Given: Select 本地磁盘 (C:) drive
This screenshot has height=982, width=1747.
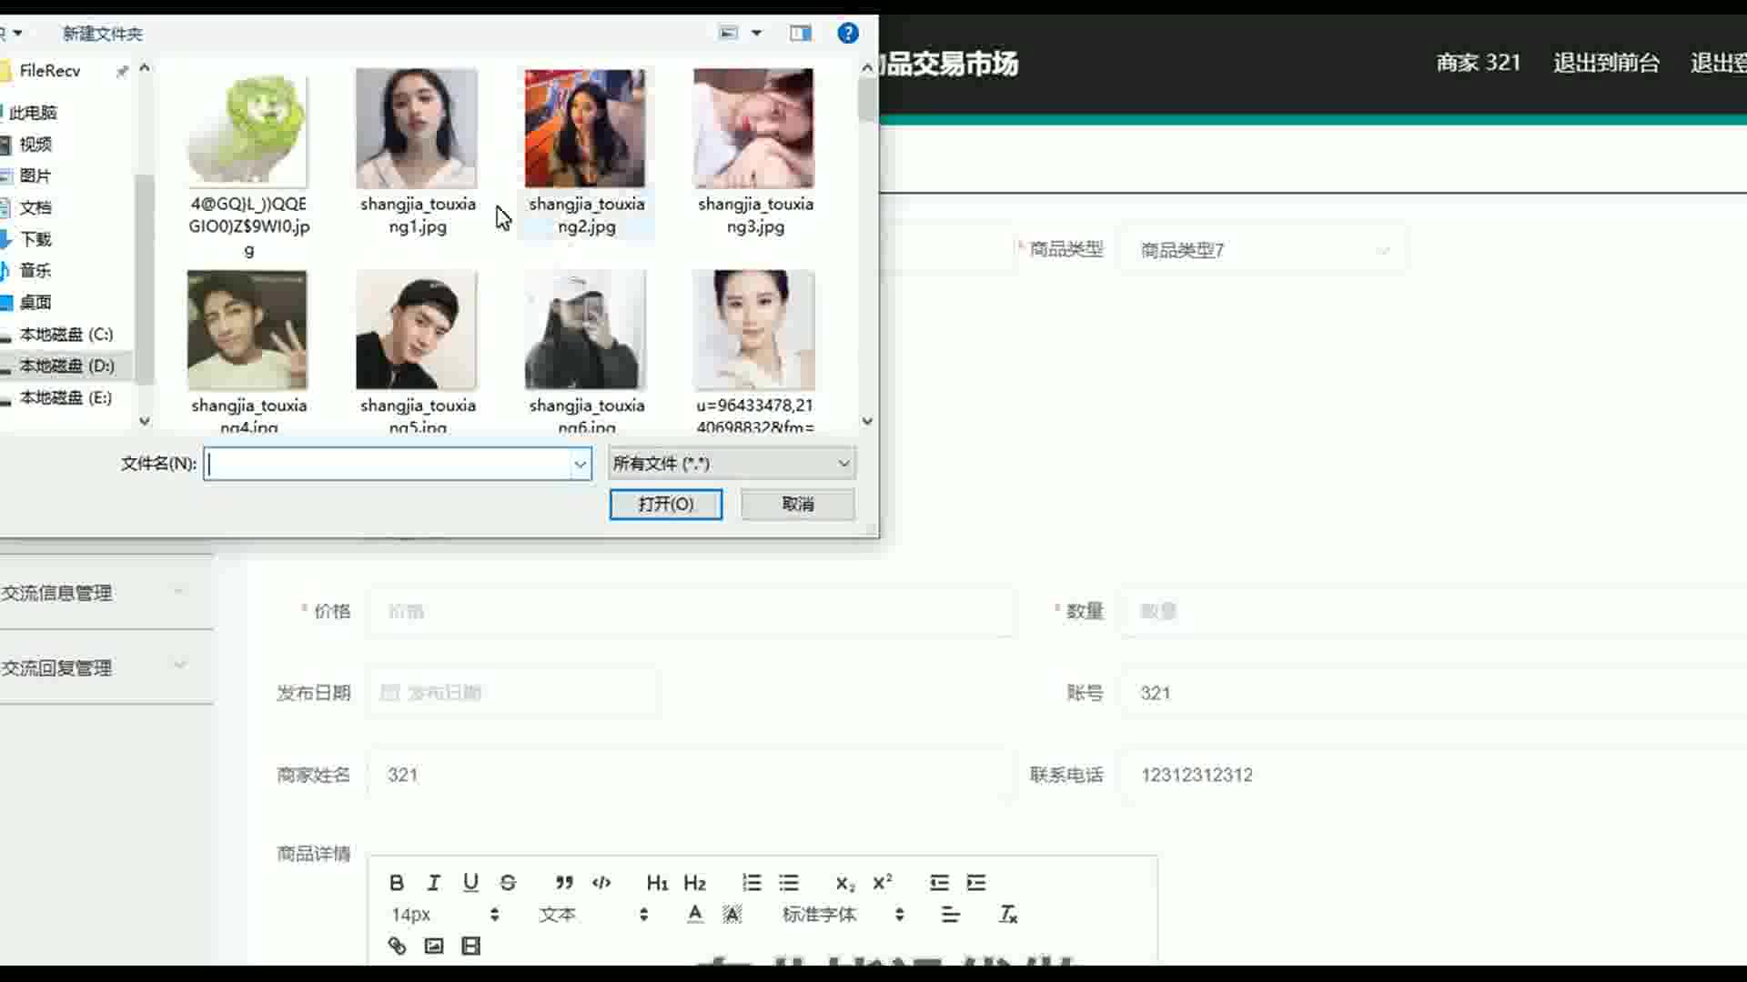Looking at the screenshot, I should pyautogui.click(x=66, y=334).
